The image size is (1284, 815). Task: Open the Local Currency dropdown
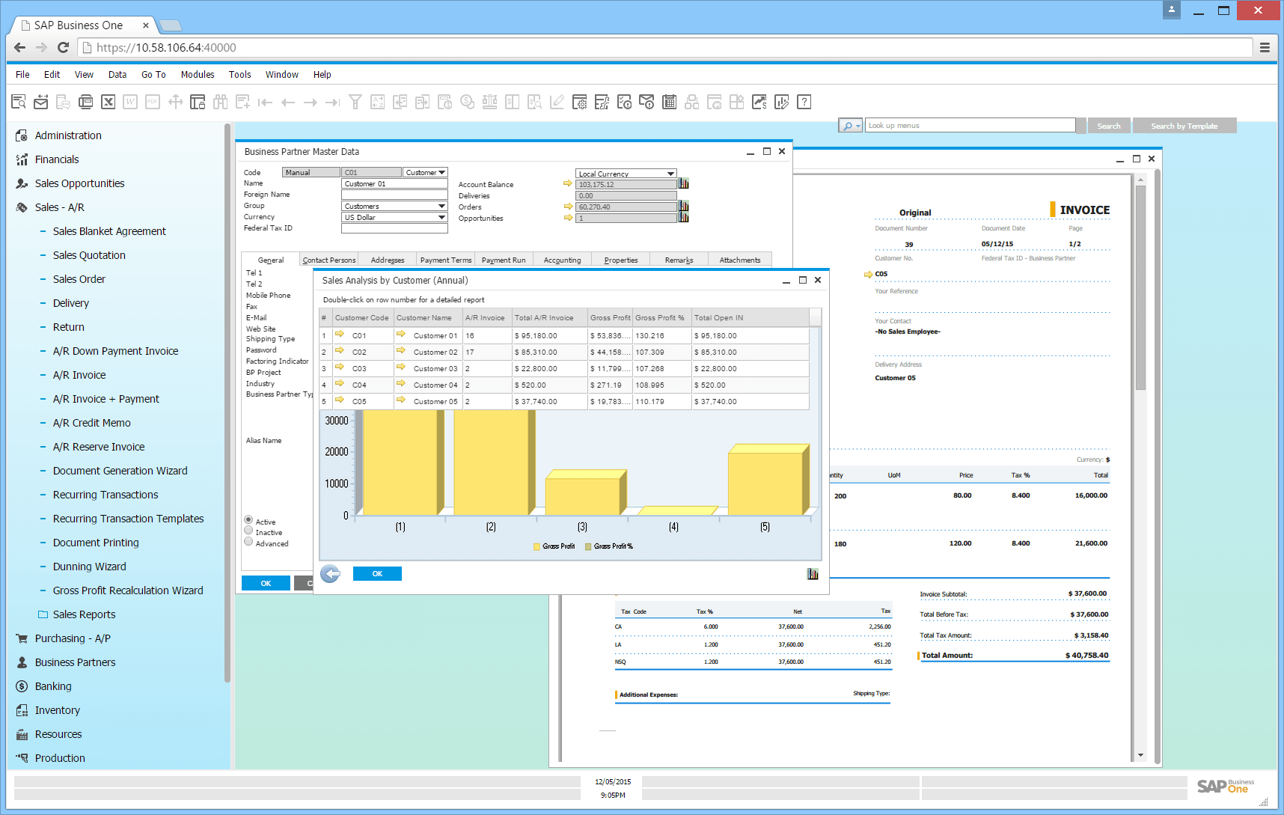671,173
